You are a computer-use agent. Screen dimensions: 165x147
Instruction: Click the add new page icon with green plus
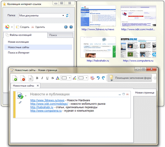15,78
